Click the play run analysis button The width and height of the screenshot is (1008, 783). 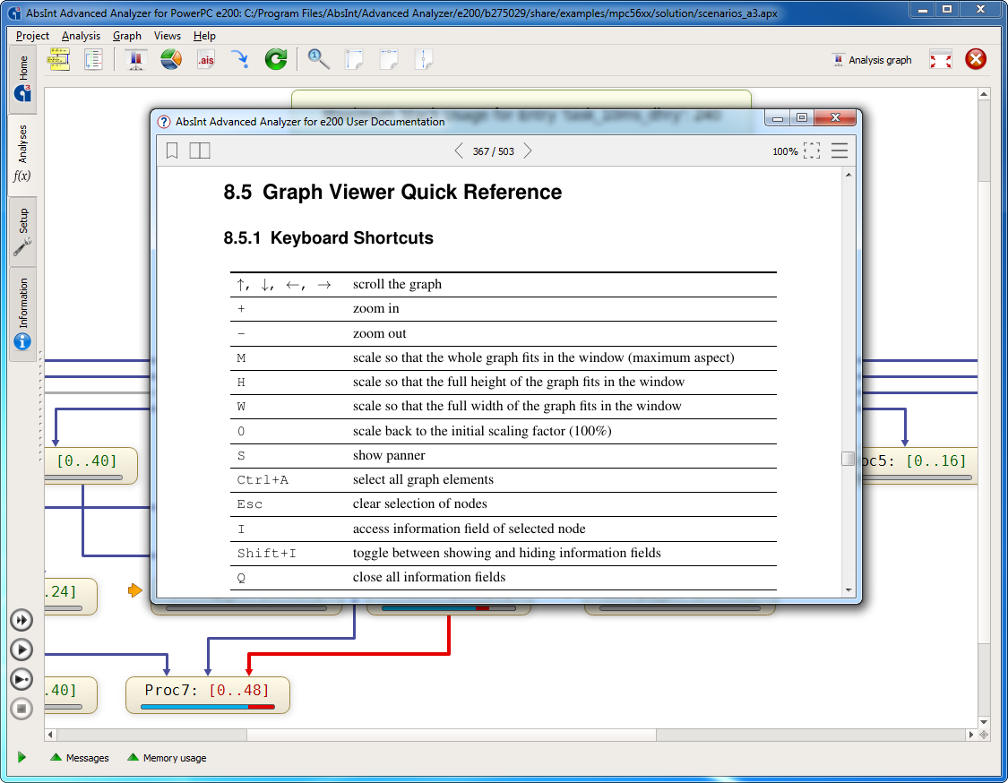(x=22, y=650)
